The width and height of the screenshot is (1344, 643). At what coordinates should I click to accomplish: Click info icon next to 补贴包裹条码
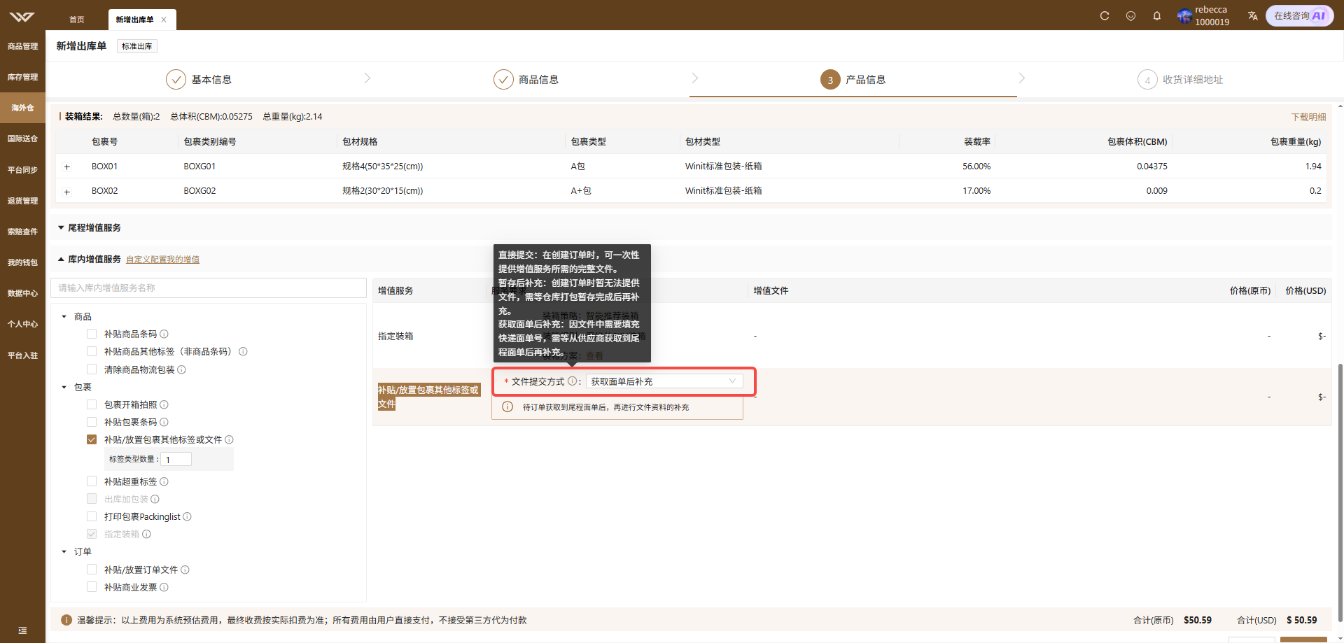click(164, 422)
